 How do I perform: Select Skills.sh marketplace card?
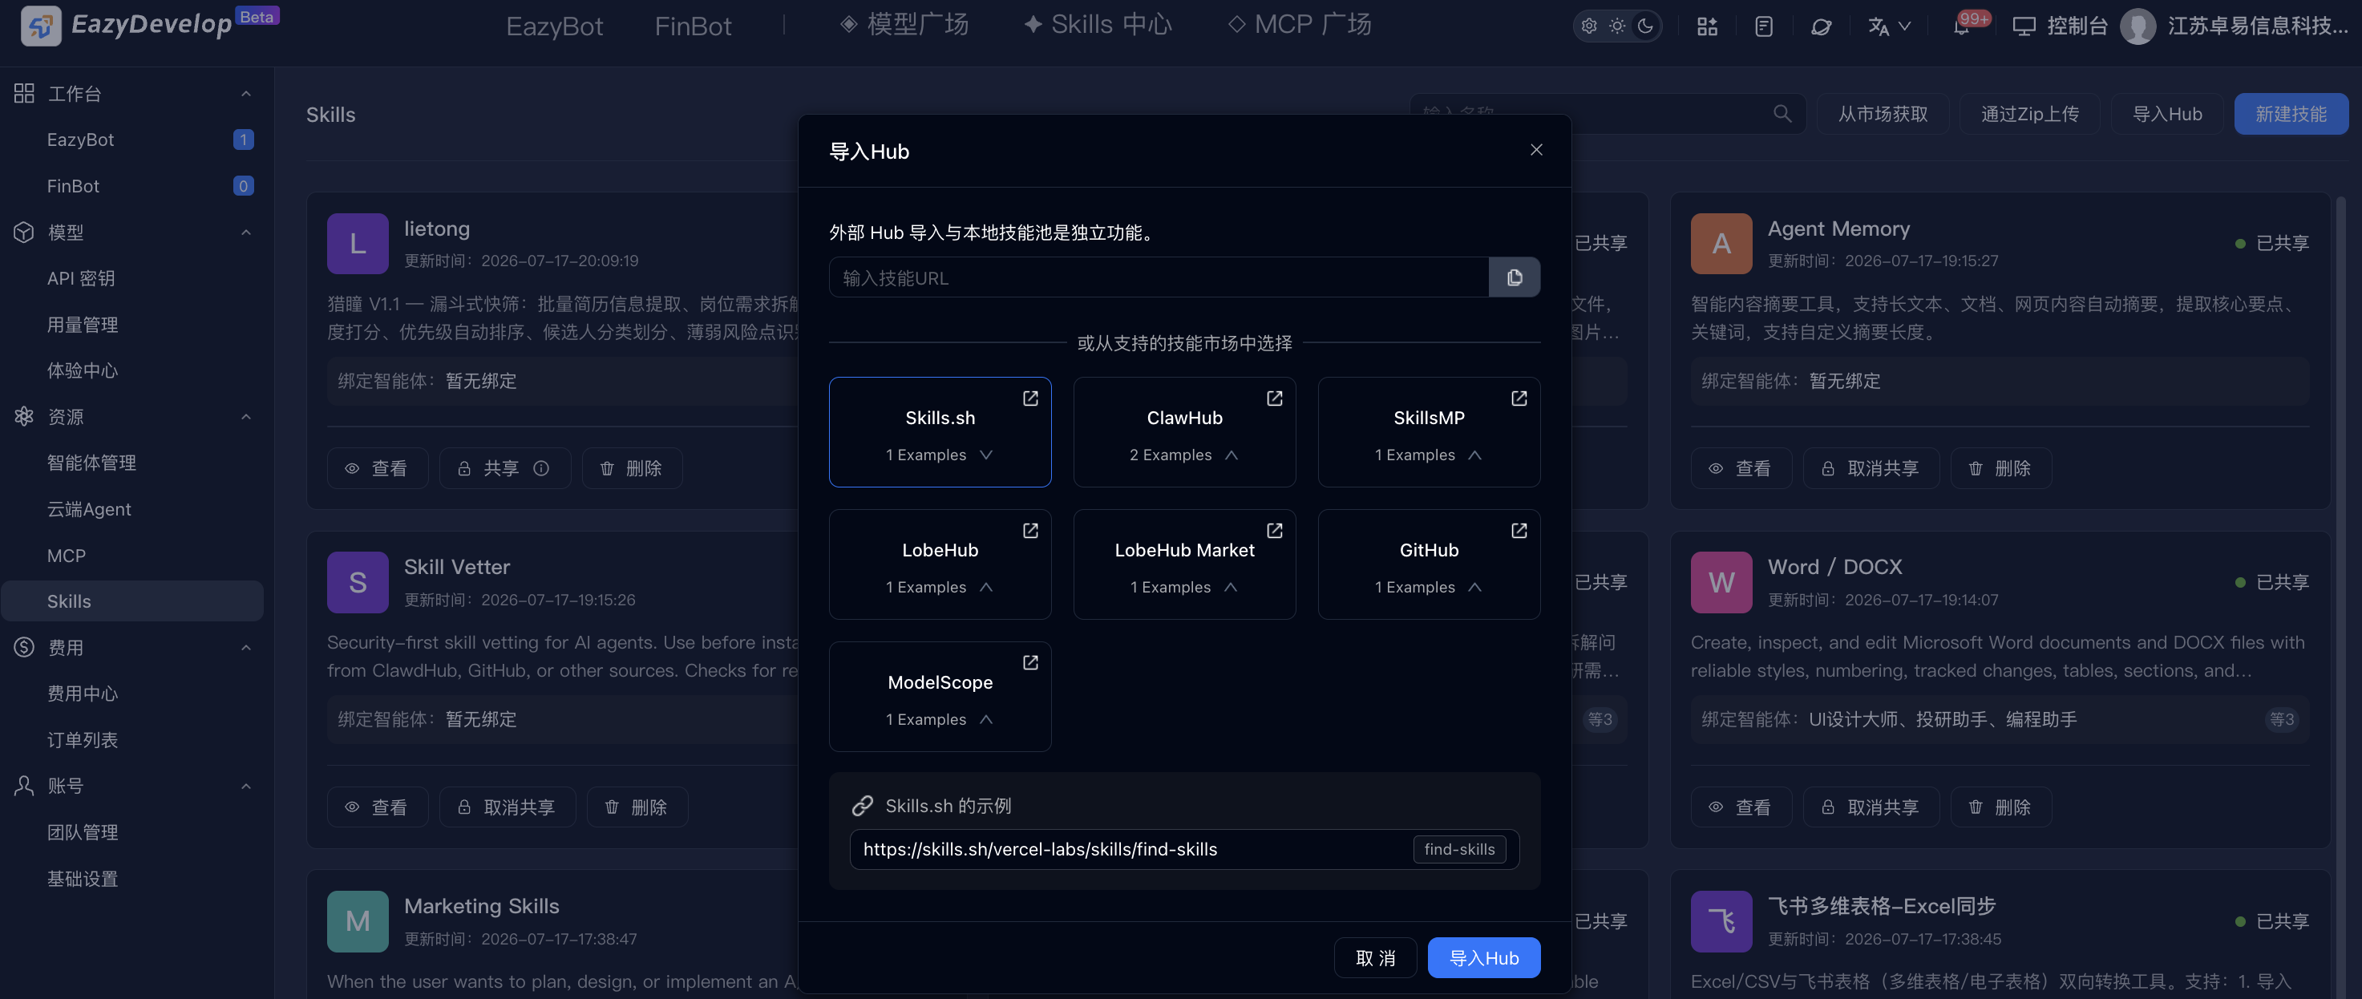pos(940,431)
